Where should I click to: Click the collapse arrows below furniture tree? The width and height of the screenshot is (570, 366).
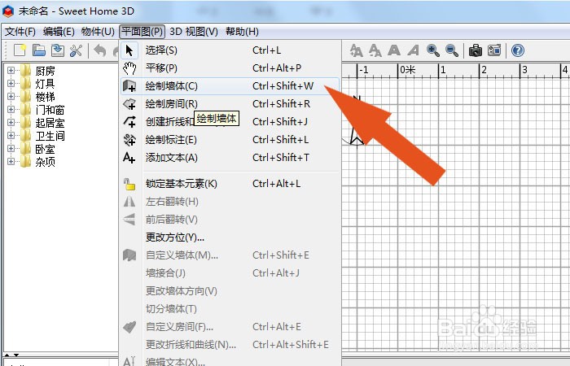click(11, 355)
